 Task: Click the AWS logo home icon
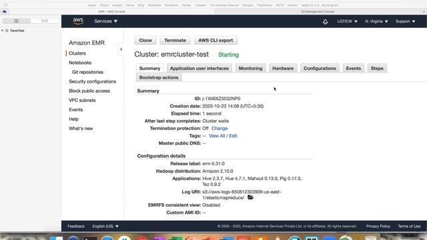pyautogui.click(x=78, y=21)
